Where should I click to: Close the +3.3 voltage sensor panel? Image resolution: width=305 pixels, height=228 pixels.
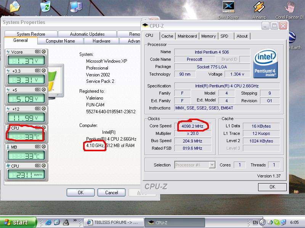(44, 71)
